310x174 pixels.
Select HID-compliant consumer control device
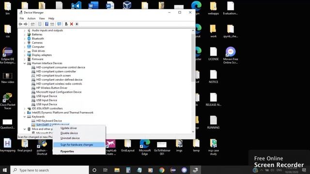coord(61,68)
